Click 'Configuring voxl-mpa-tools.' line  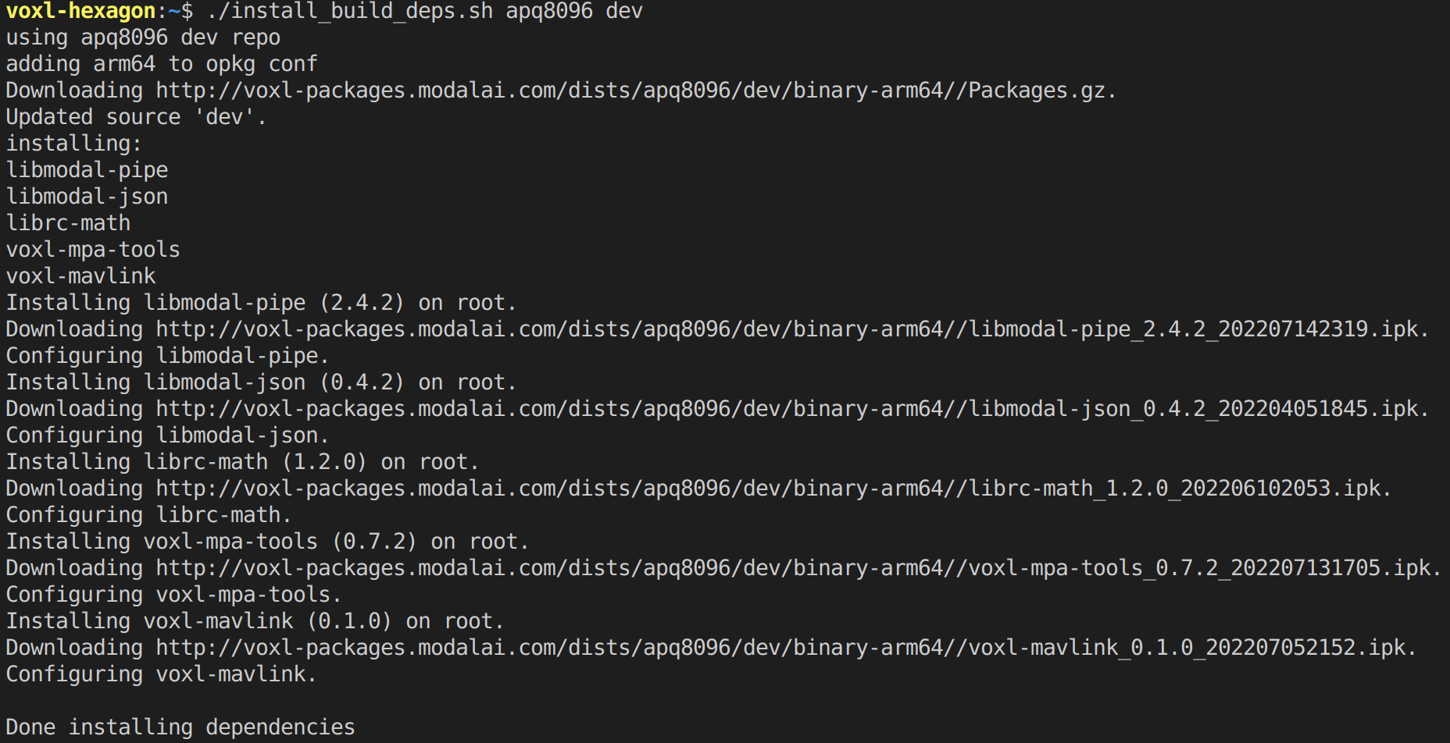click(174, 595)
